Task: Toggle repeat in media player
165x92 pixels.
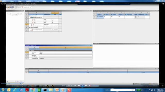Action: pos(72,86)
